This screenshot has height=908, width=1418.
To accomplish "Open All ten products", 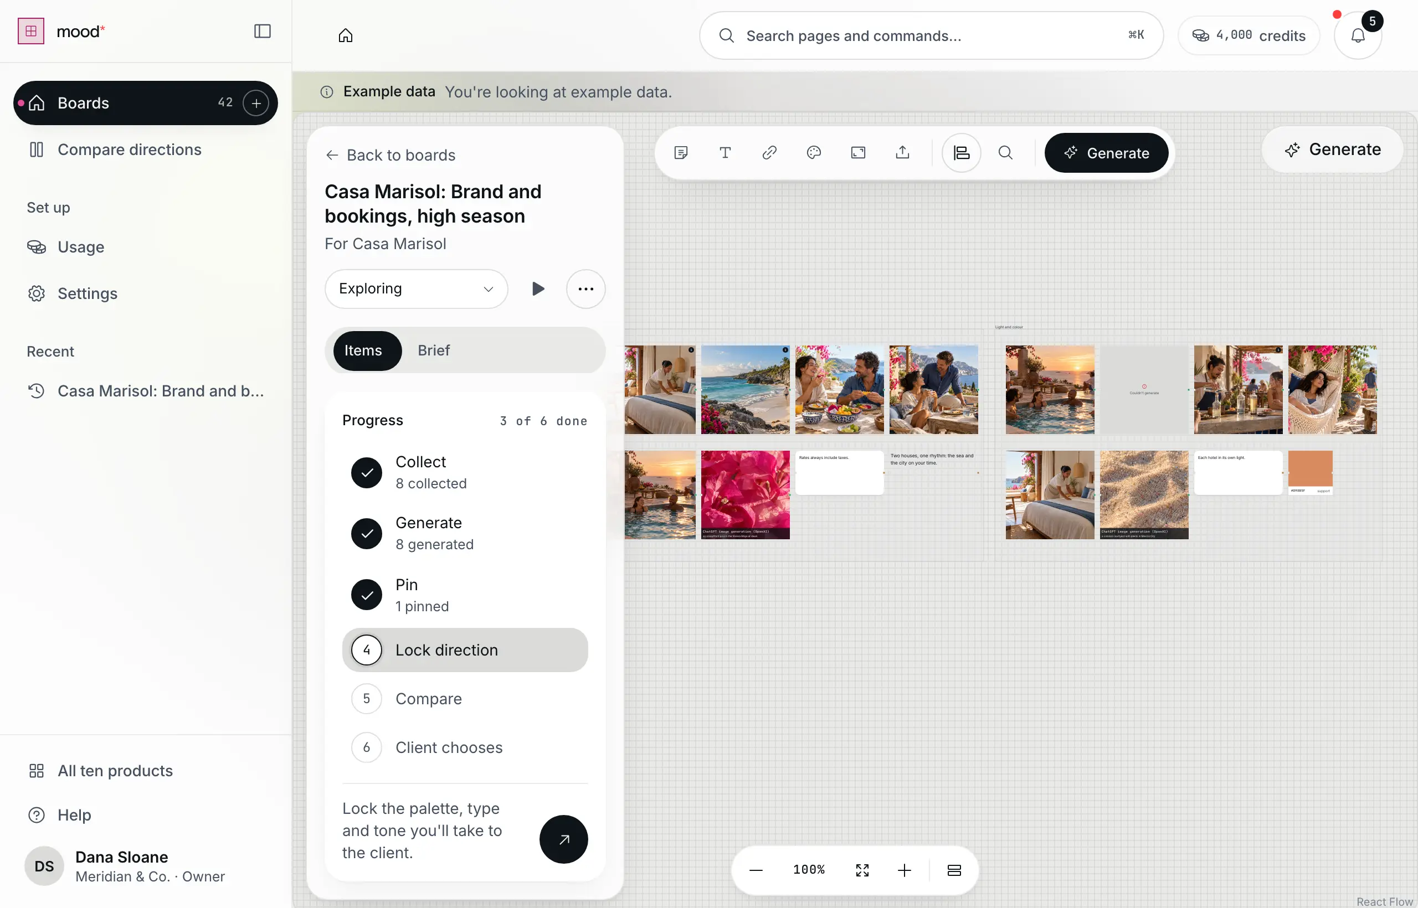I will click(x=145, y=771).
